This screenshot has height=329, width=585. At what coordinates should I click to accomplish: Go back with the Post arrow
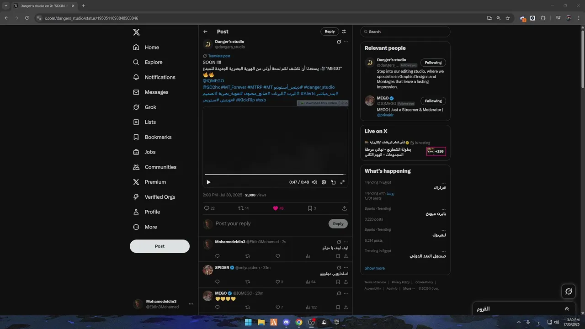click(x=206, y=32)
